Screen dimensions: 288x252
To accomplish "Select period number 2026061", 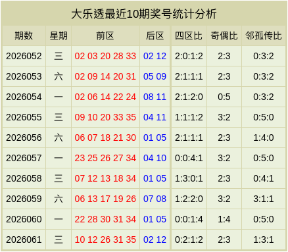I will click(24, 239).
